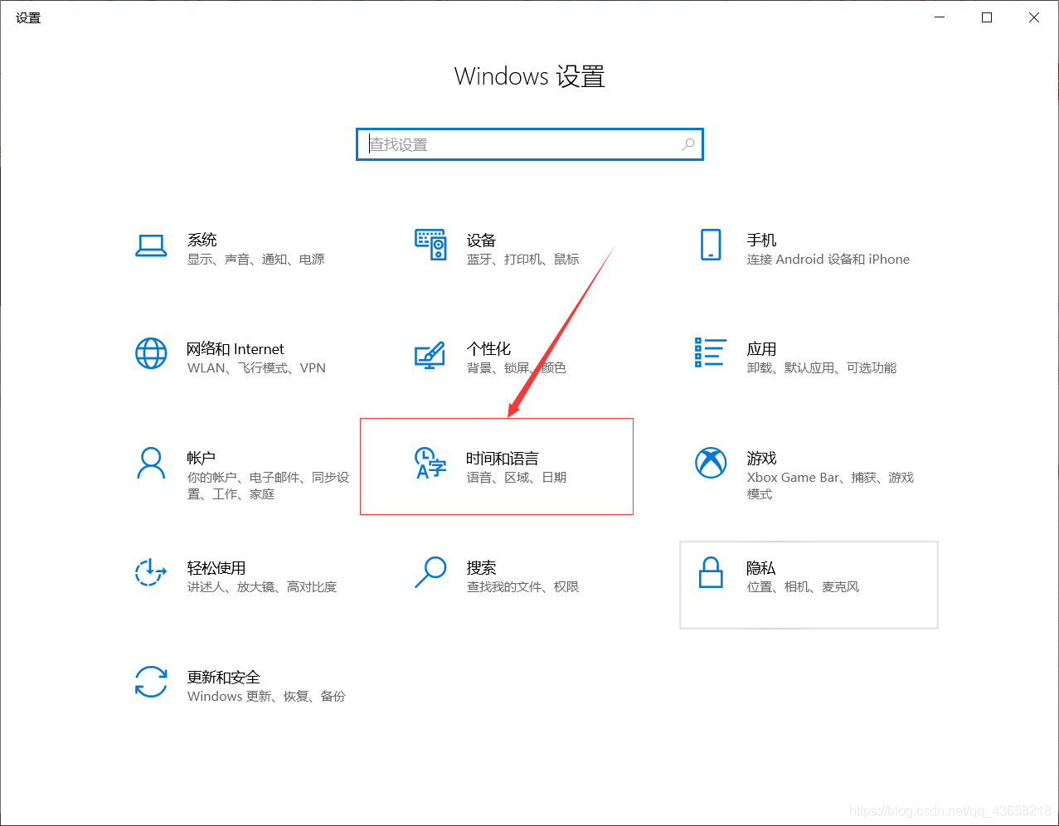Select the 手机 heading text
Image resolution: width=1059 pixels, height=826 pixels.
[761, 240]
